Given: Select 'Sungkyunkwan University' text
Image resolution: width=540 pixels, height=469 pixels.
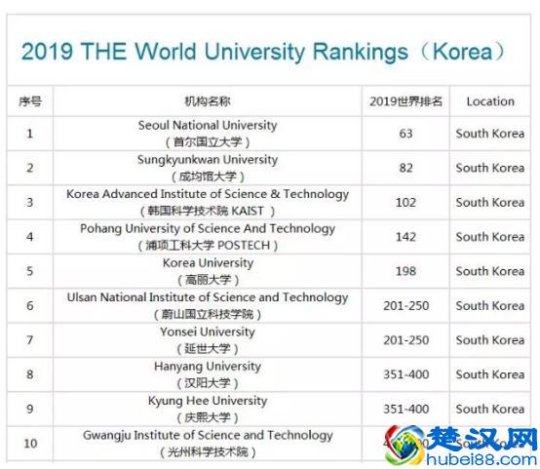Looking at the screenshot, I should coord(208,160).
